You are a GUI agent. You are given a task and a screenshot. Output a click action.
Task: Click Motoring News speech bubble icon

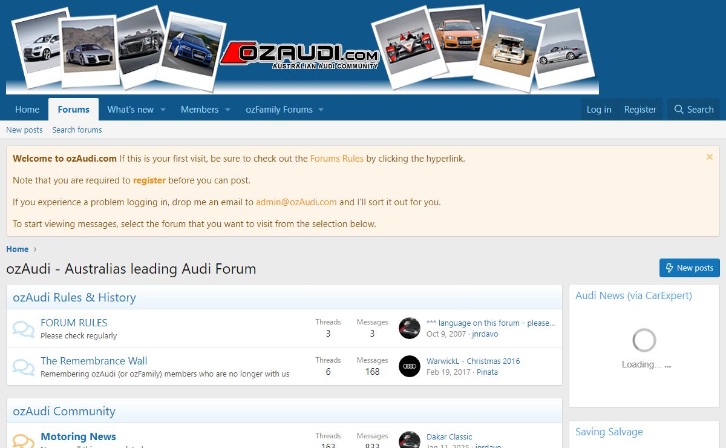[24, 440]
